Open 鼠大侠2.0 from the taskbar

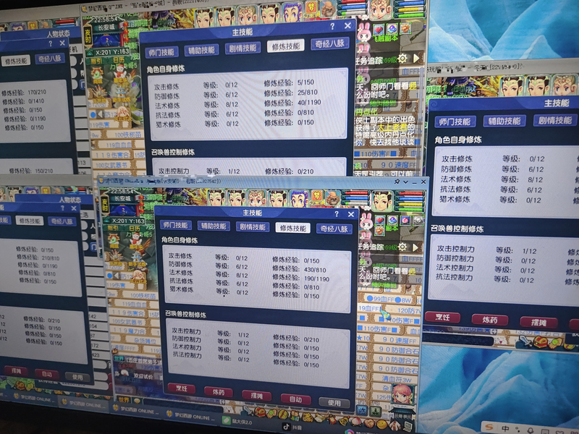tap(238, 422)
